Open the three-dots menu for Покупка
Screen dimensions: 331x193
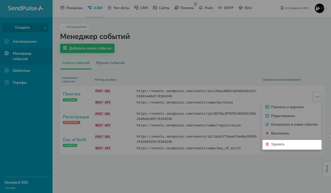coord(317,97)
